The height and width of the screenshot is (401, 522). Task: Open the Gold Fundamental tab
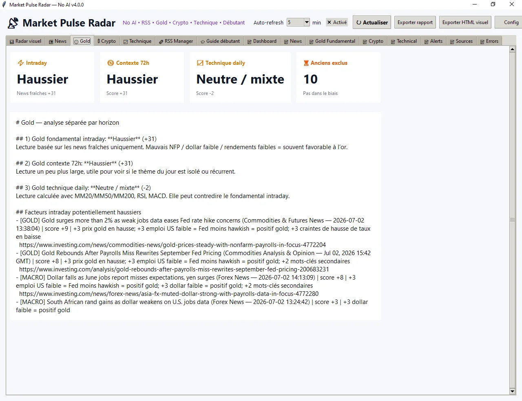click(x=332, y=41)
